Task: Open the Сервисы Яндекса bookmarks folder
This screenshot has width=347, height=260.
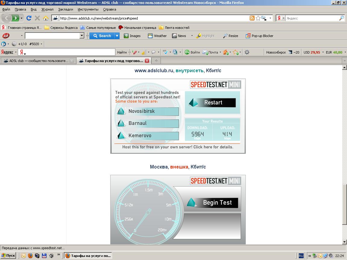Action: 61,28
